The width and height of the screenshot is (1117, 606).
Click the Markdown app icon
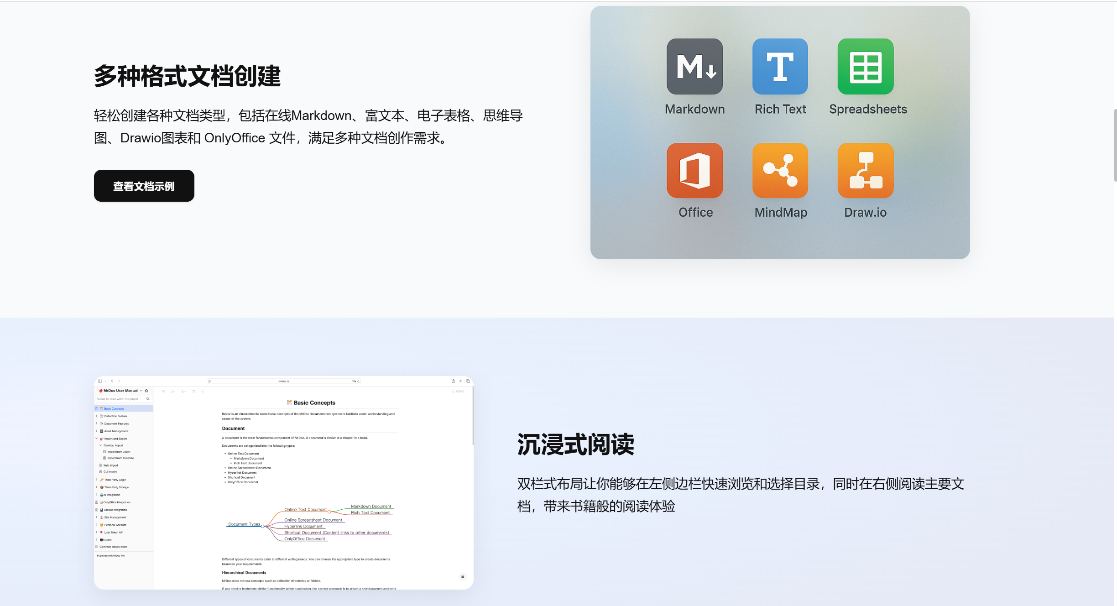tap(694, 67)
